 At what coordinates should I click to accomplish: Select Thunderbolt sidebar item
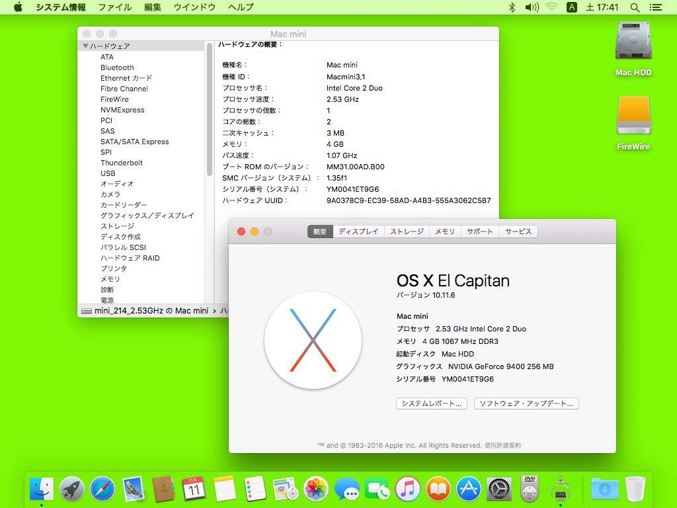[122, 163]
